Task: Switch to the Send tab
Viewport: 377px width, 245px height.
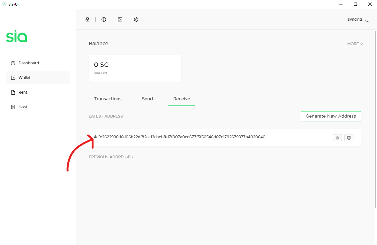Action: point(147,99)
